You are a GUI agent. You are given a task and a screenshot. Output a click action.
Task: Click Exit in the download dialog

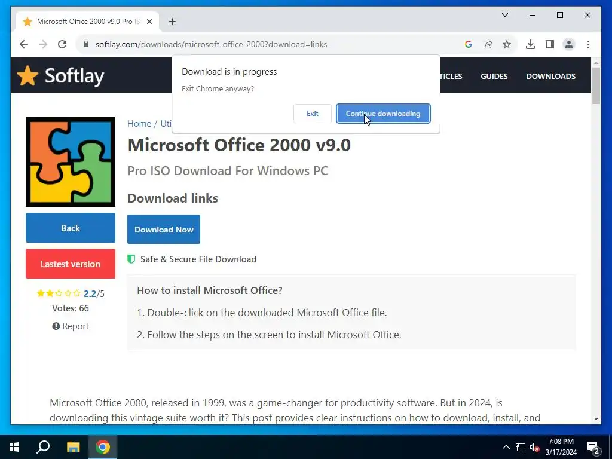point(312,114)
